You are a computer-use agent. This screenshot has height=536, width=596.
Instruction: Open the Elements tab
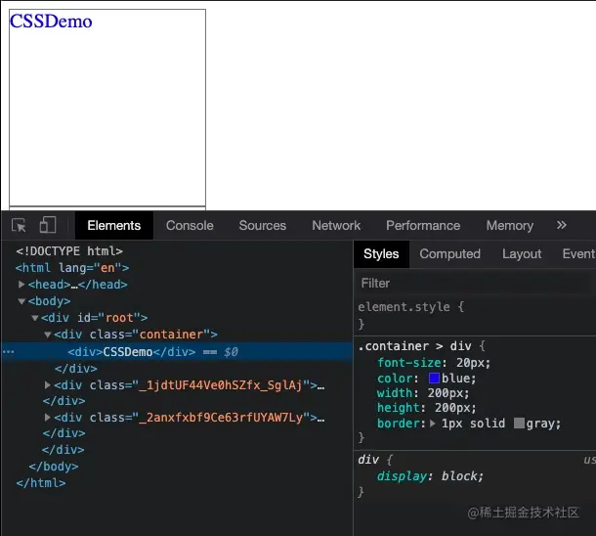click(114, 226)
